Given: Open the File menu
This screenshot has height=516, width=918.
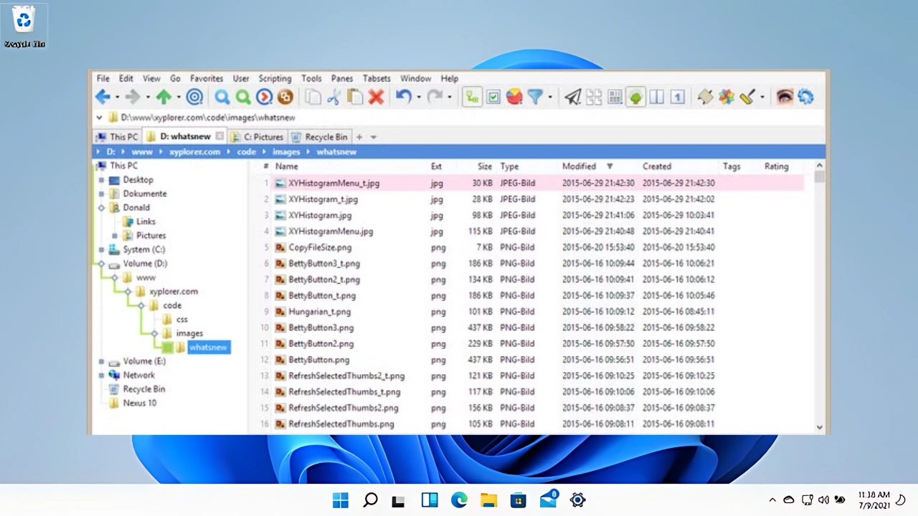Looking at the screenshot, I should point(103,78).
